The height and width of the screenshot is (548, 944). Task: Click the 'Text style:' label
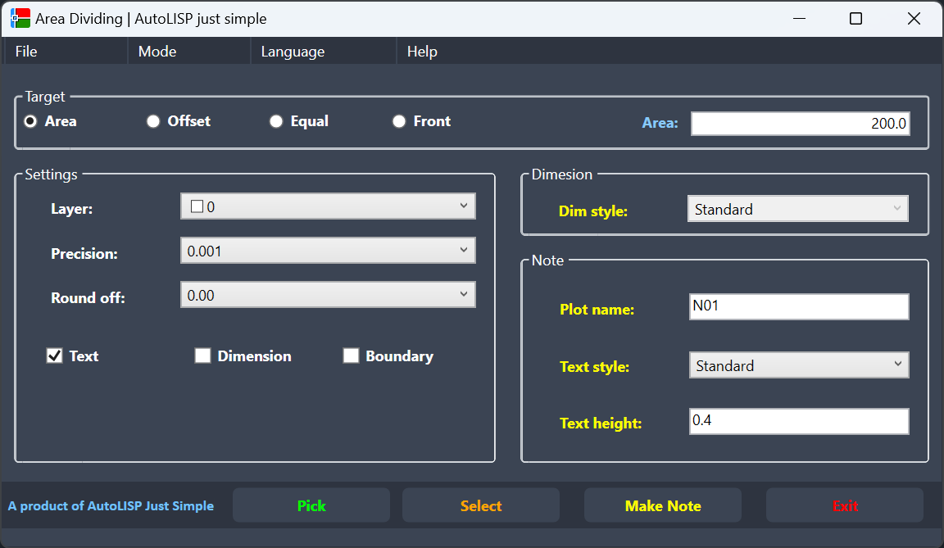[594, 366]
